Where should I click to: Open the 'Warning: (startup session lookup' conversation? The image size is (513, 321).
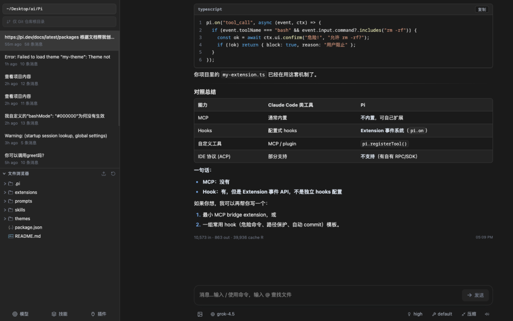[59, 139]
